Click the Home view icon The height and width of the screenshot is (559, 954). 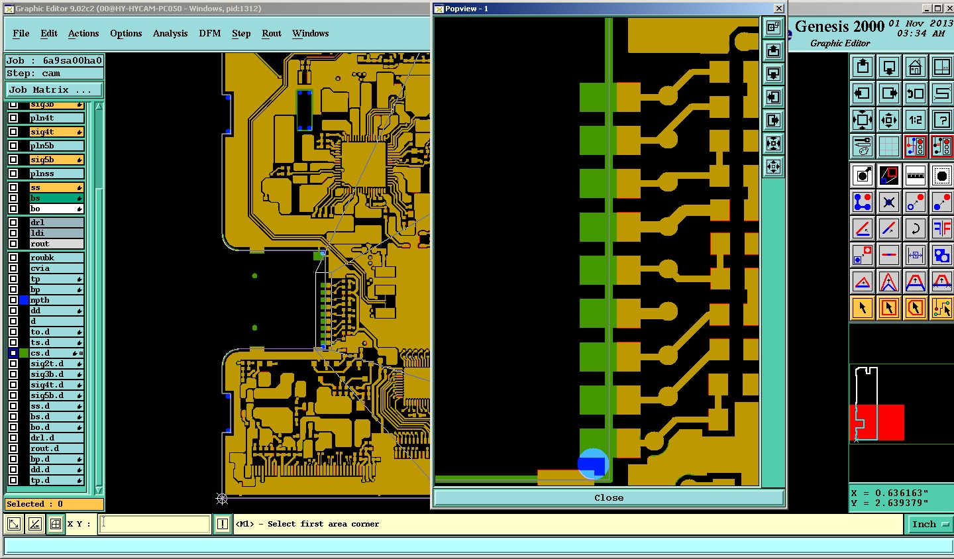coord(915,67)
